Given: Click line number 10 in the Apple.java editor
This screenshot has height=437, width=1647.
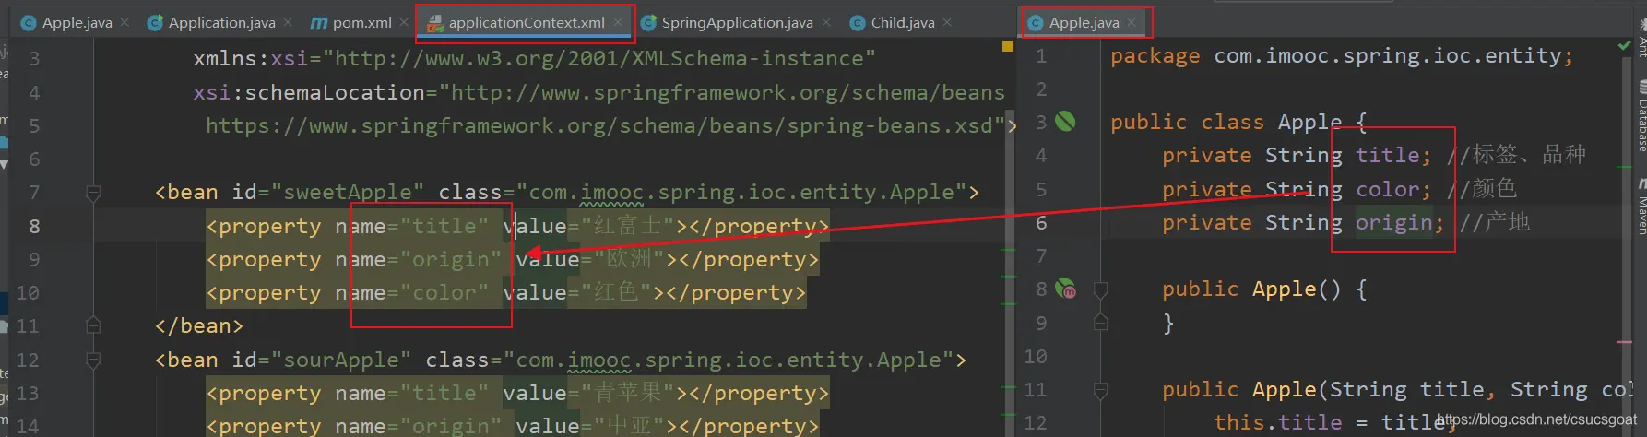Looking at the screenshot, I should (1036, 356).
